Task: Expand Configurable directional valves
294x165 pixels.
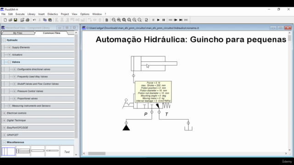Action: pos(14,69)
